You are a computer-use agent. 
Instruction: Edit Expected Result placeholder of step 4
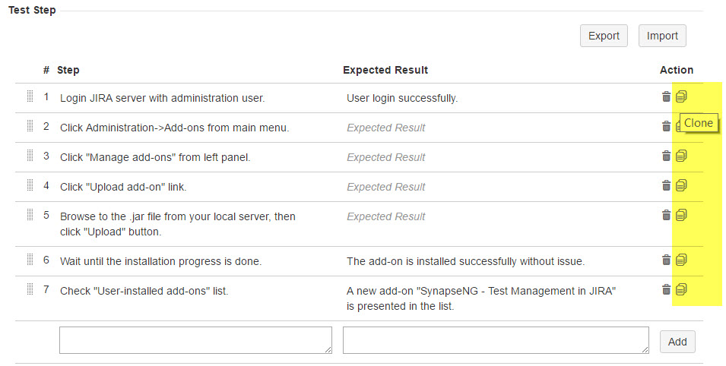[385, 187]
